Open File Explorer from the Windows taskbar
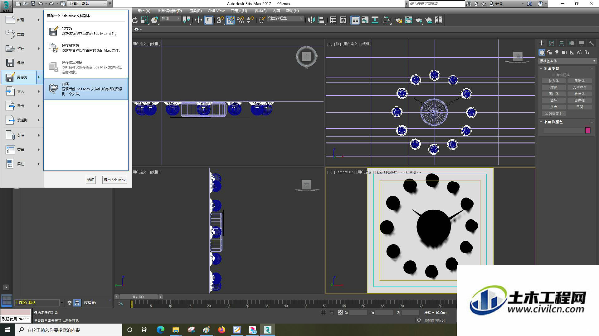This screenshot has width=599, height=336. pos(176,330)
